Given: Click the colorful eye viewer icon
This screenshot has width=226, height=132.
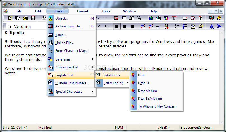Looking at the screenshot, I should 166,18.
